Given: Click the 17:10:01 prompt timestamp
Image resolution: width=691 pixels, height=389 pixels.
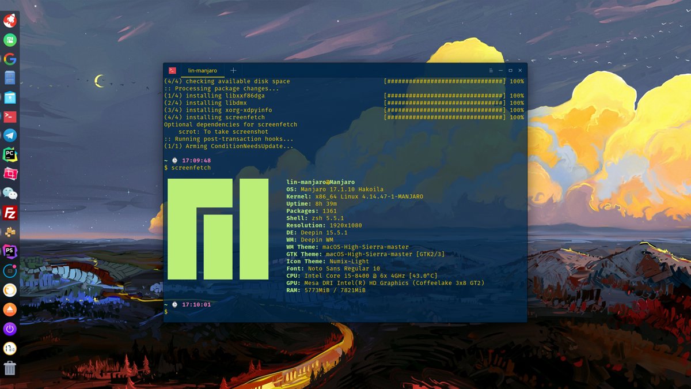Looking at the screenshot, I should [x=196, y=304].
